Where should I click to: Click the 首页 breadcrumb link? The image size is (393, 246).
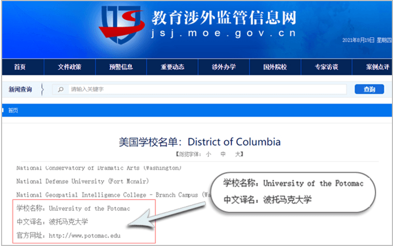click(13, 111)
